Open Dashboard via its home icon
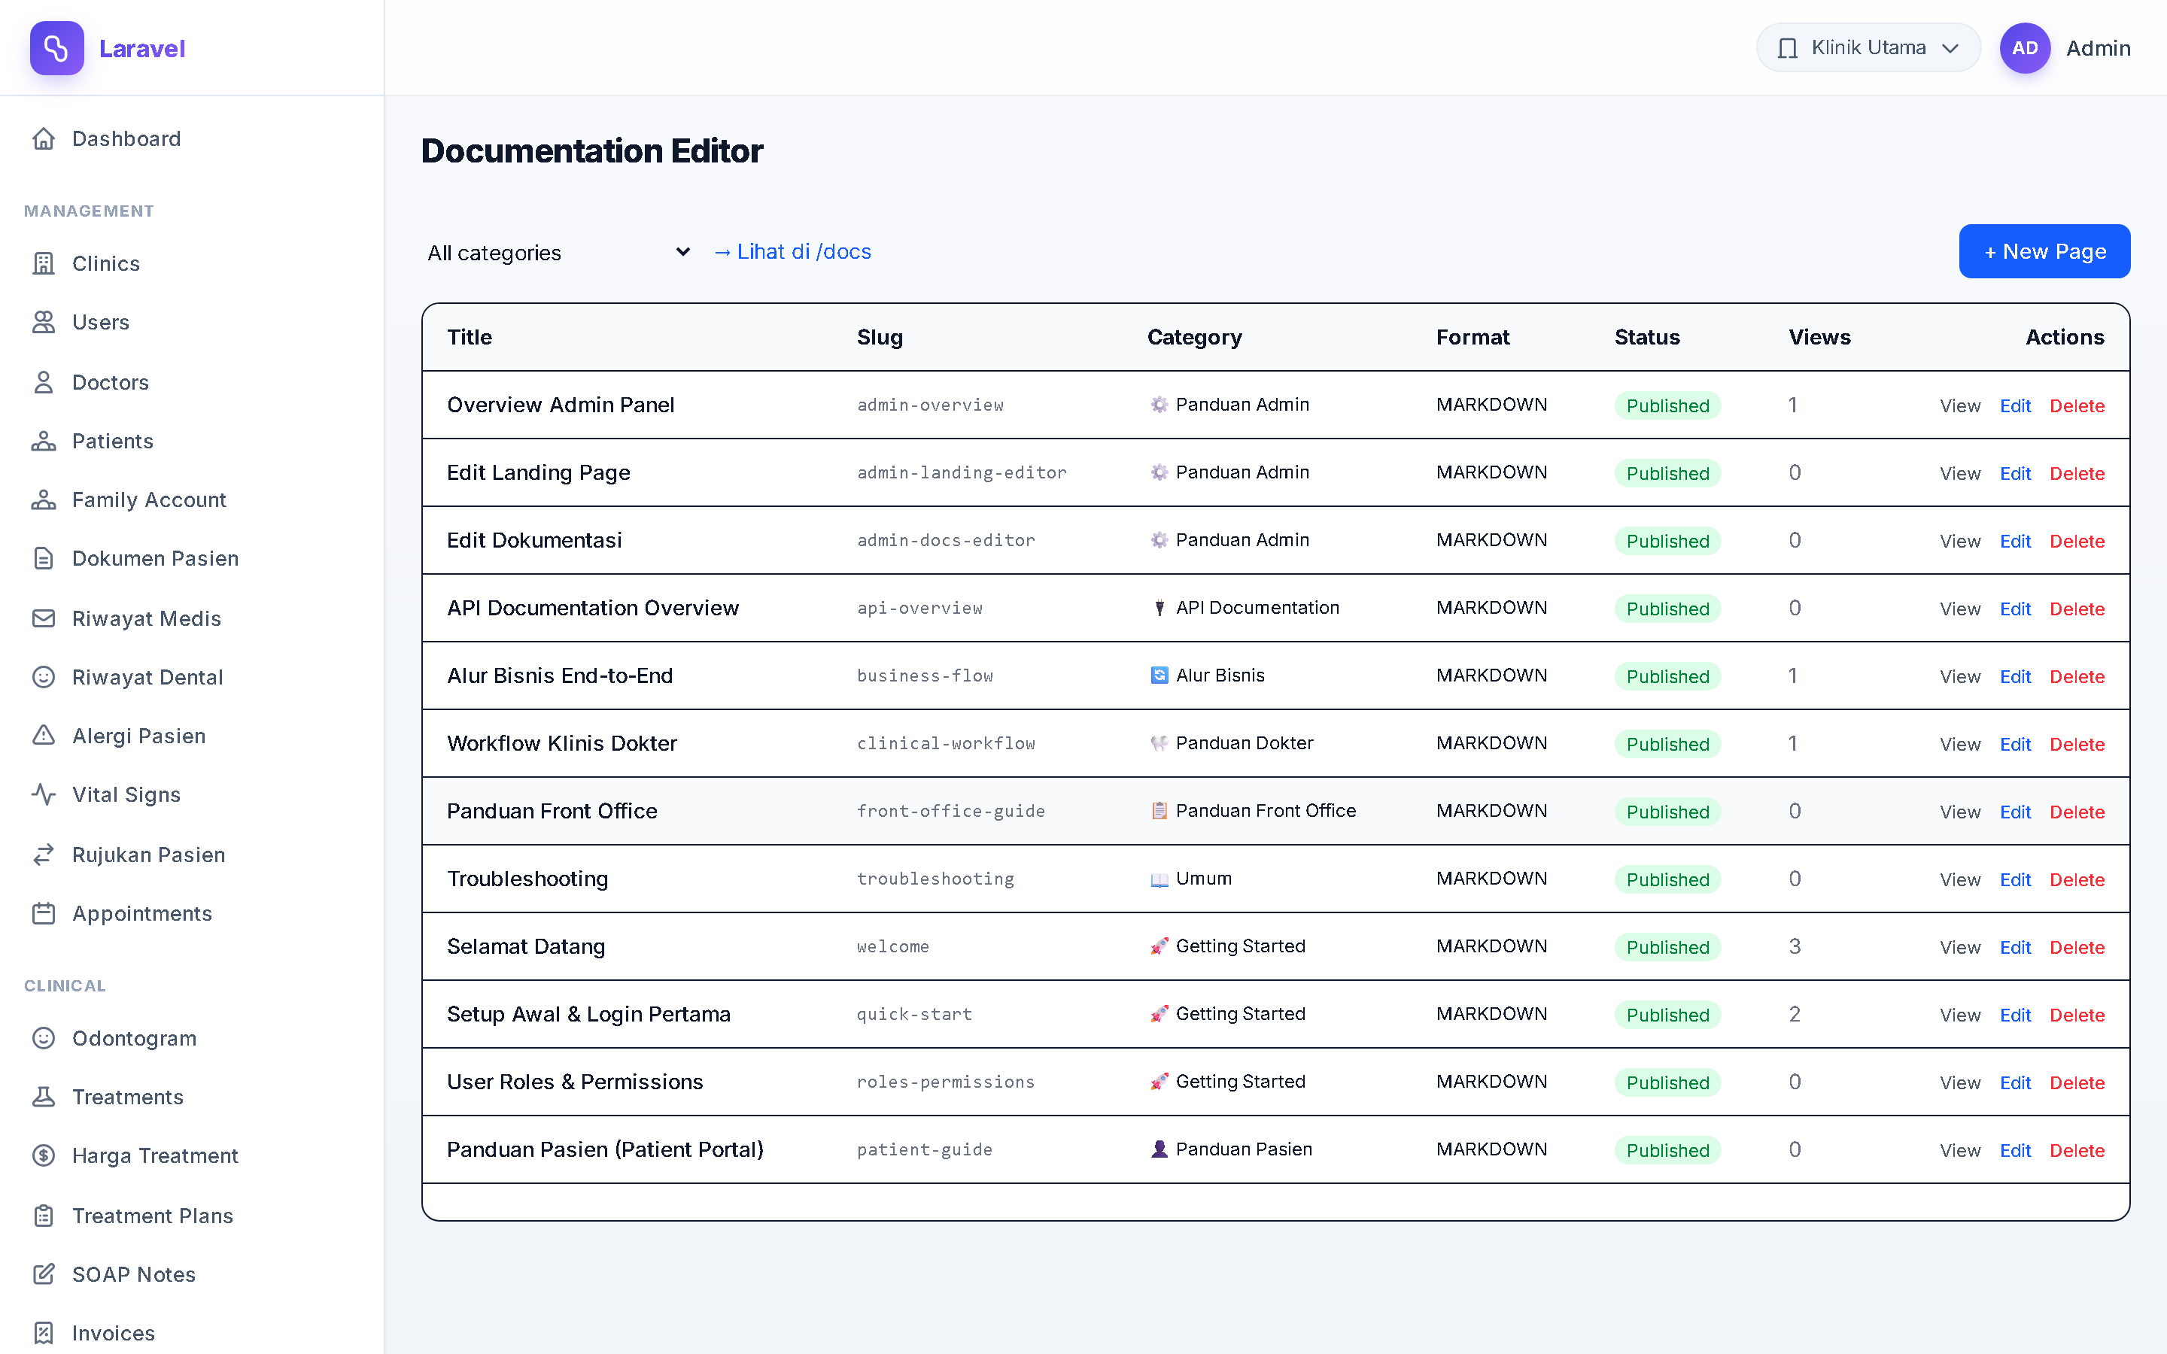 click(44, 139)
